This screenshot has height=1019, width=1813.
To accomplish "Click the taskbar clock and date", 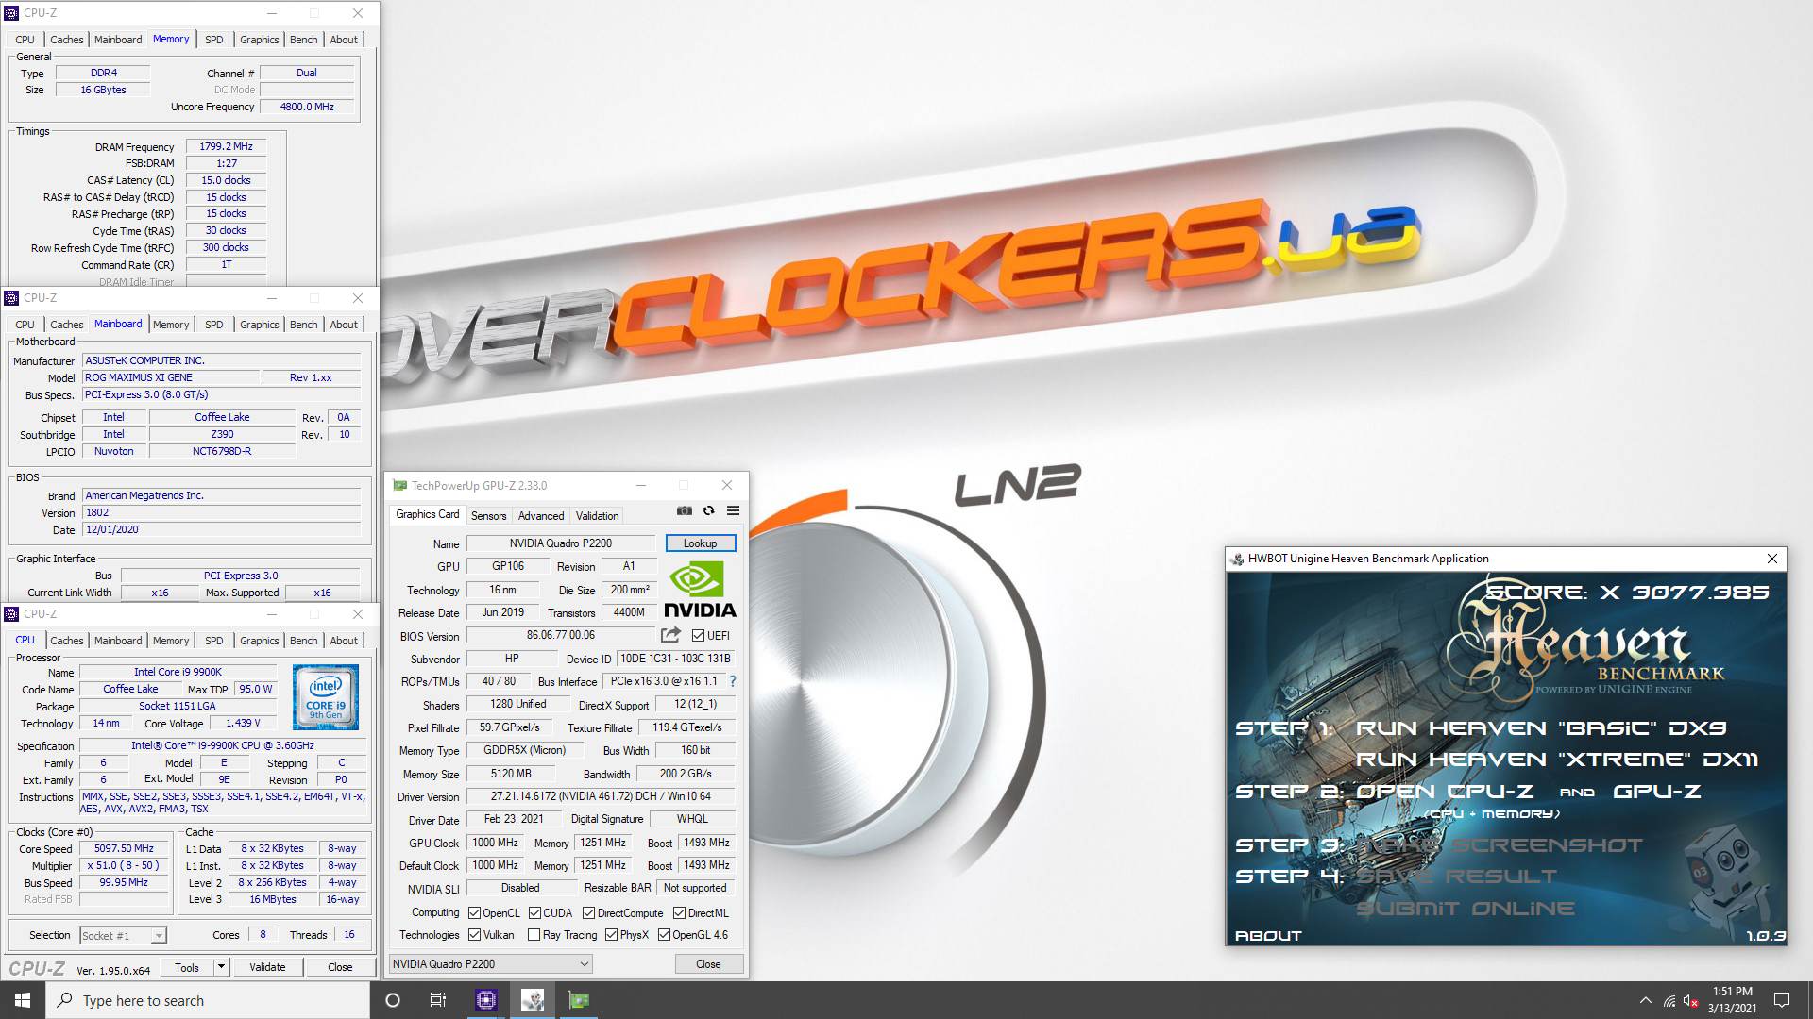I will pos(1732,1000).
